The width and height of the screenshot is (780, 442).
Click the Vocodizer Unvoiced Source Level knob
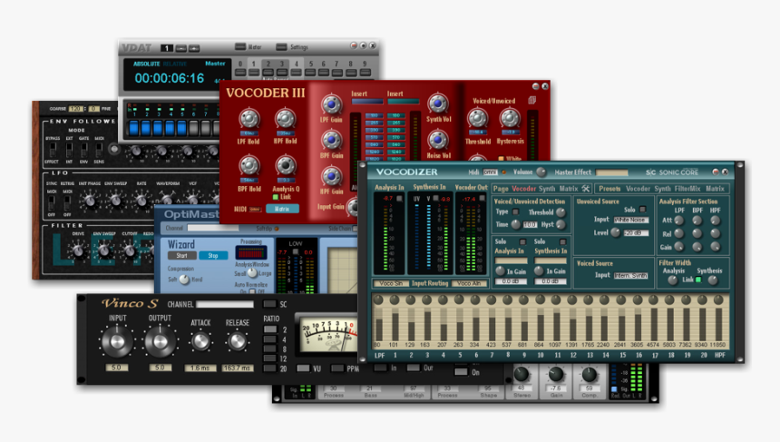[x=615, y=232]
